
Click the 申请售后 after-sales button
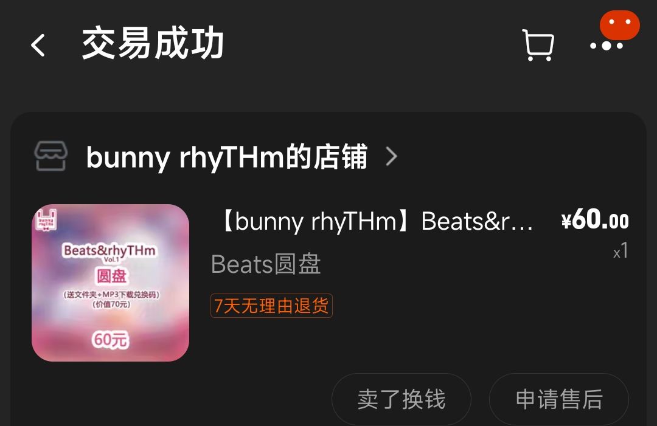[559, 399]
